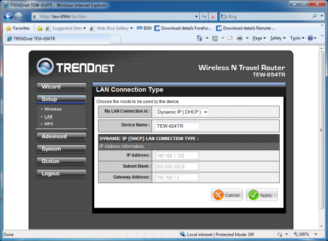Click the address bar URL field
Image resolution: width=328 pixels, height=241 pixels.
[113, 16]
